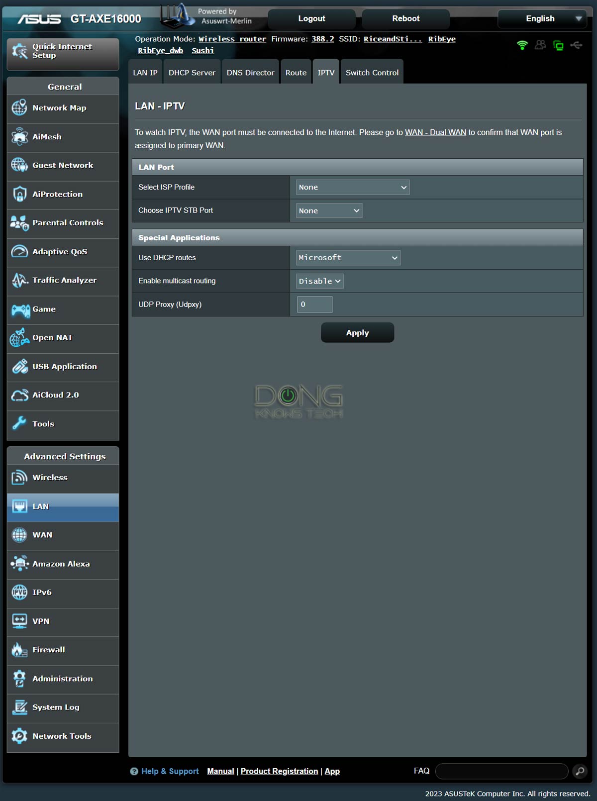Viewport: 597px width, 801px height.
Task: Click the Reboot button
Action: pos(405,18)
